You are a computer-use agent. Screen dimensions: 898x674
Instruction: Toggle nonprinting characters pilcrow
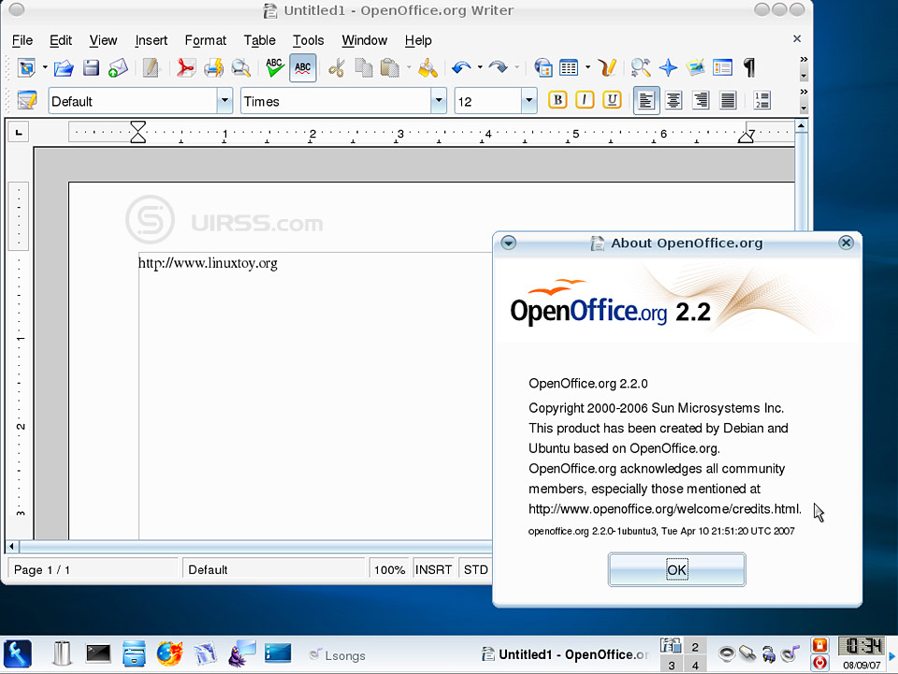pos(748,67)
